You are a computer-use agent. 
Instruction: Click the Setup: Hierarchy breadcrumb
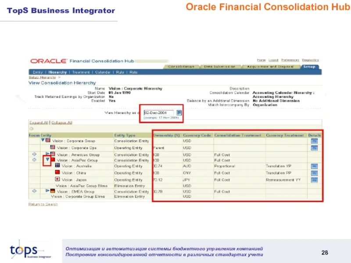pyautogui.click(x=42, y=78)
